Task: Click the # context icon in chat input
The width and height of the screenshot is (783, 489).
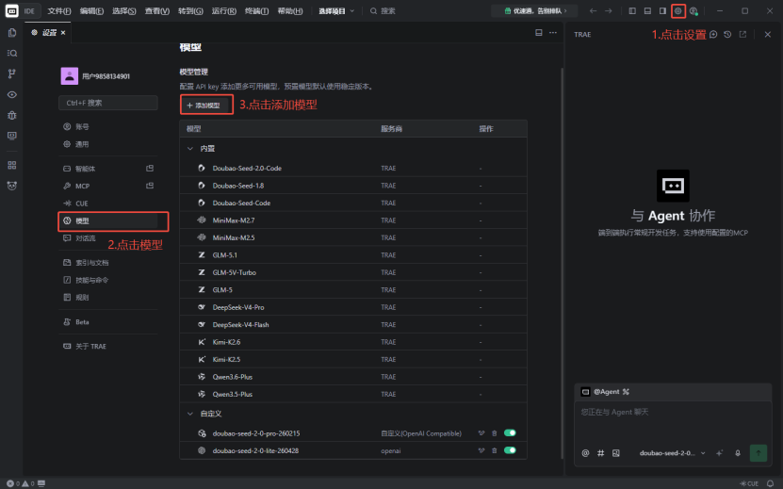Action: (x=601, y=453)
